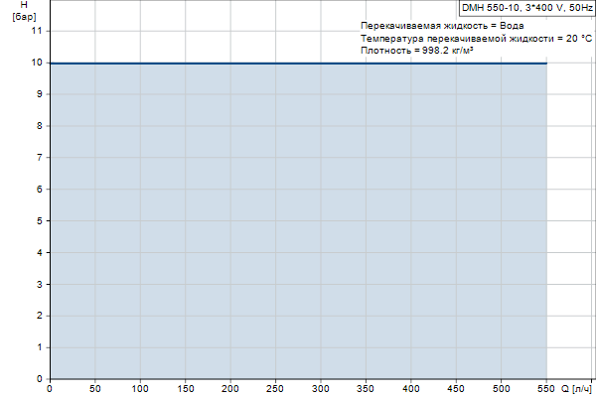Viewport: 596px width, 397px height.
Task: Select the 300 tick on the flow axis
Action: (x=321, y=389)
